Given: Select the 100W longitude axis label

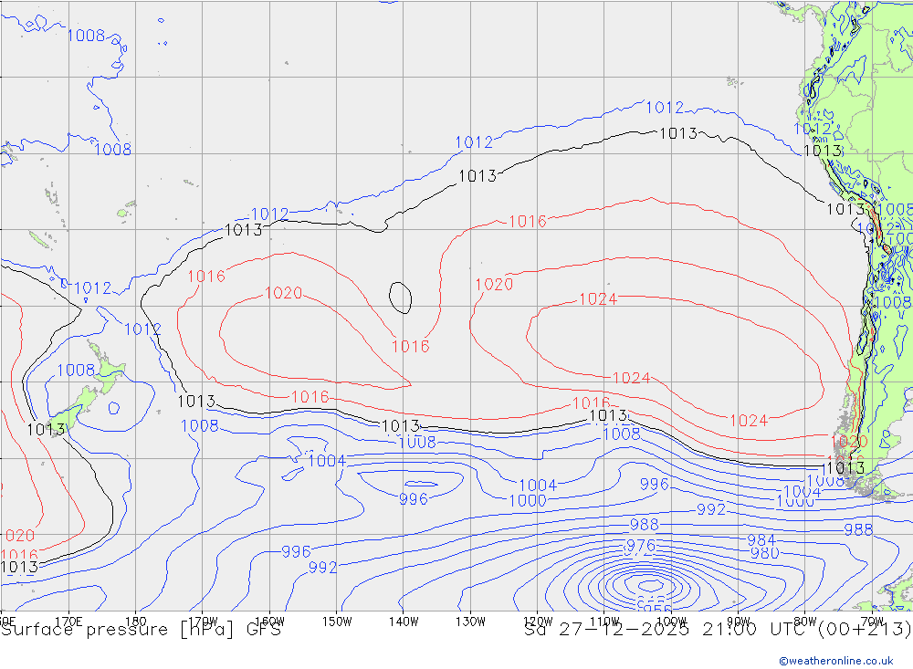Looking at the screenshot, I should click(671, 622).
